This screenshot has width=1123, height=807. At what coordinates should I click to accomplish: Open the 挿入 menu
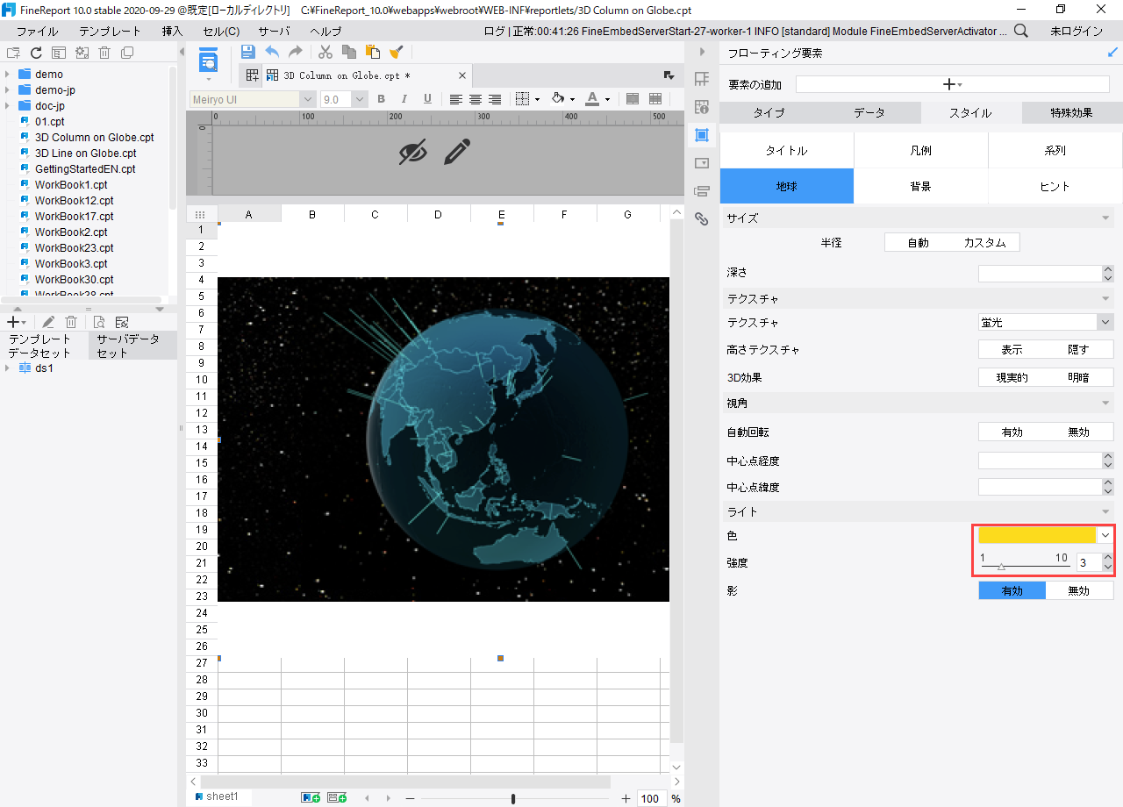point(173,31)
